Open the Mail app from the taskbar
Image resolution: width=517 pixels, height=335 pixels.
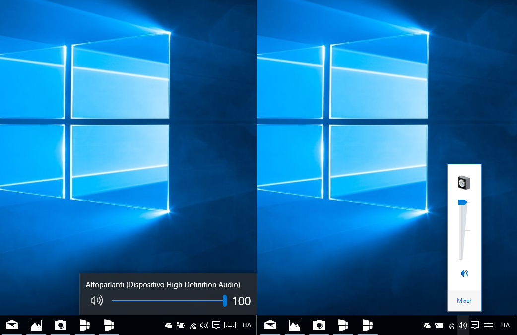click(11, 325)
